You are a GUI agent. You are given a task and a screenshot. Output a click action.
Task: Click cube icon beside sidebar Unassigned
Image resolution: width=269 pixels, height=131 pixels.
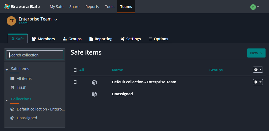pos(12,118)
